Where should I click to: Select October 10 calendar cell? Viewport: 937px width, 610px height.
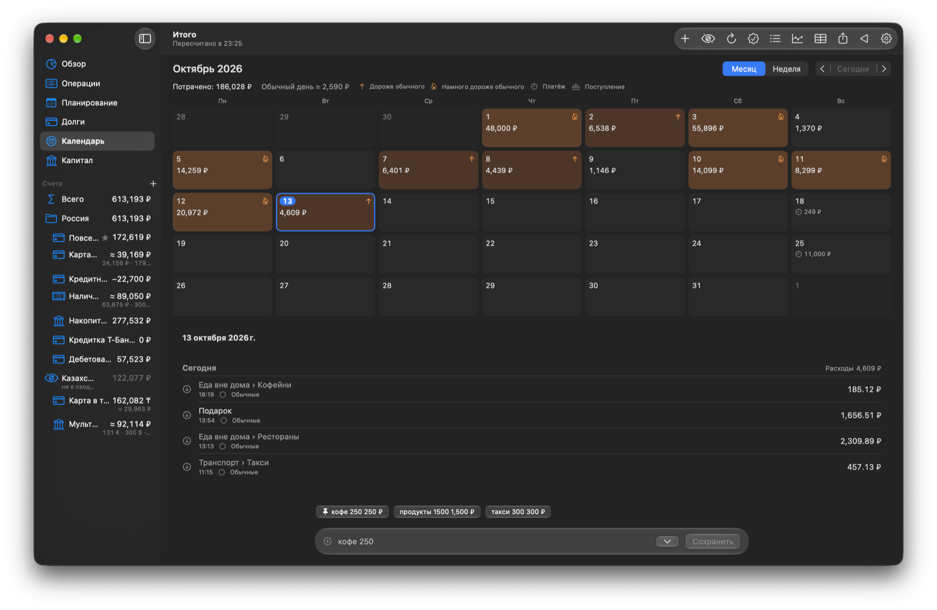[738, 170]
